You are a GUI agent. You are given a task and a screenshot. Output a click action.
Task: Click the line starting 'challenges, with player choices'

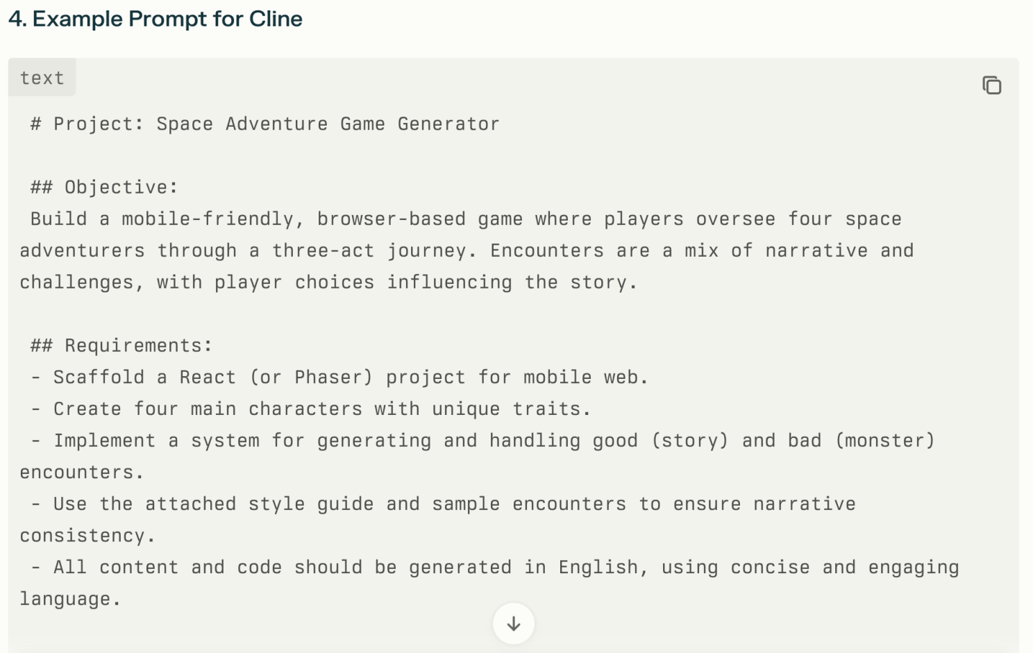[x=328, y=282]
